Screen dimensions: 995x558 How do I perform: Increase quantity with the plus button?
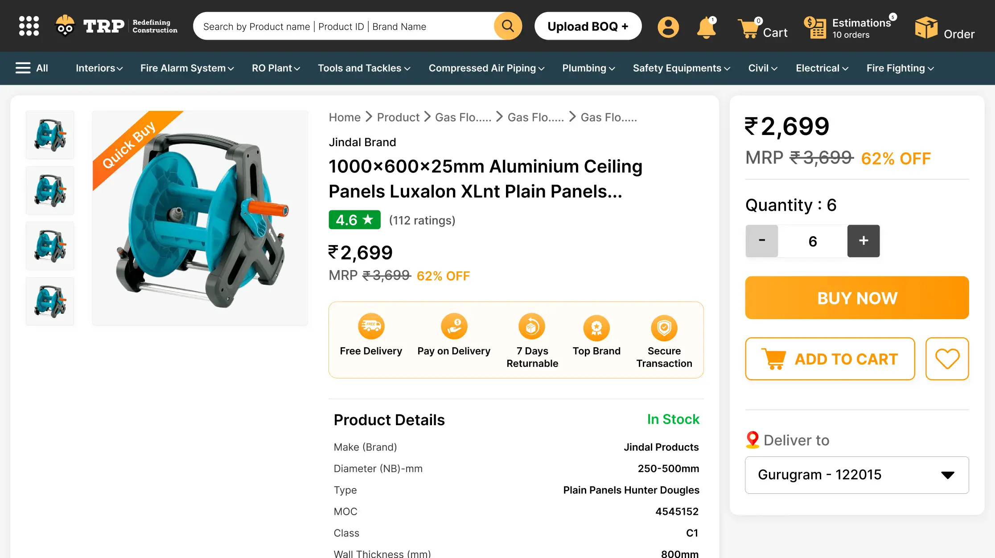pos(863,241)
